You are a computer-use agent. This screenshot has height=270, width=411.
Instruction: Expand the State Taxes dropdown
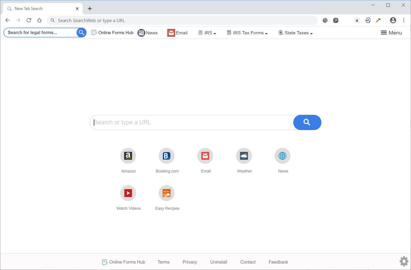pos(295,33)
